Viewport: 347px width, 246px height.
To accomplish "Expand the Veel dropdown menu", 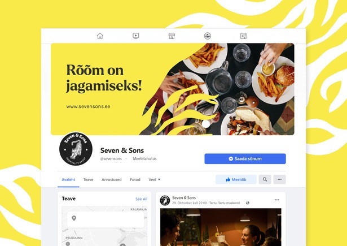I will (x=155, y=180).
